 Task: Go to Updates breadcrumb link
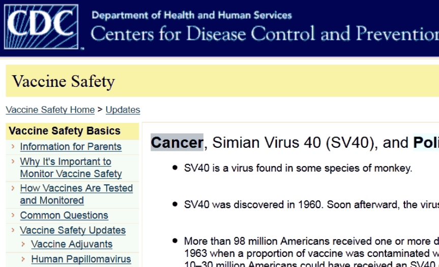(x=123, y=110)
